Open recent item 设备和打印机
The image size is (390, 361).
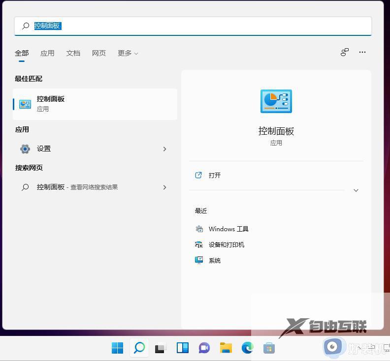point(227,245)
